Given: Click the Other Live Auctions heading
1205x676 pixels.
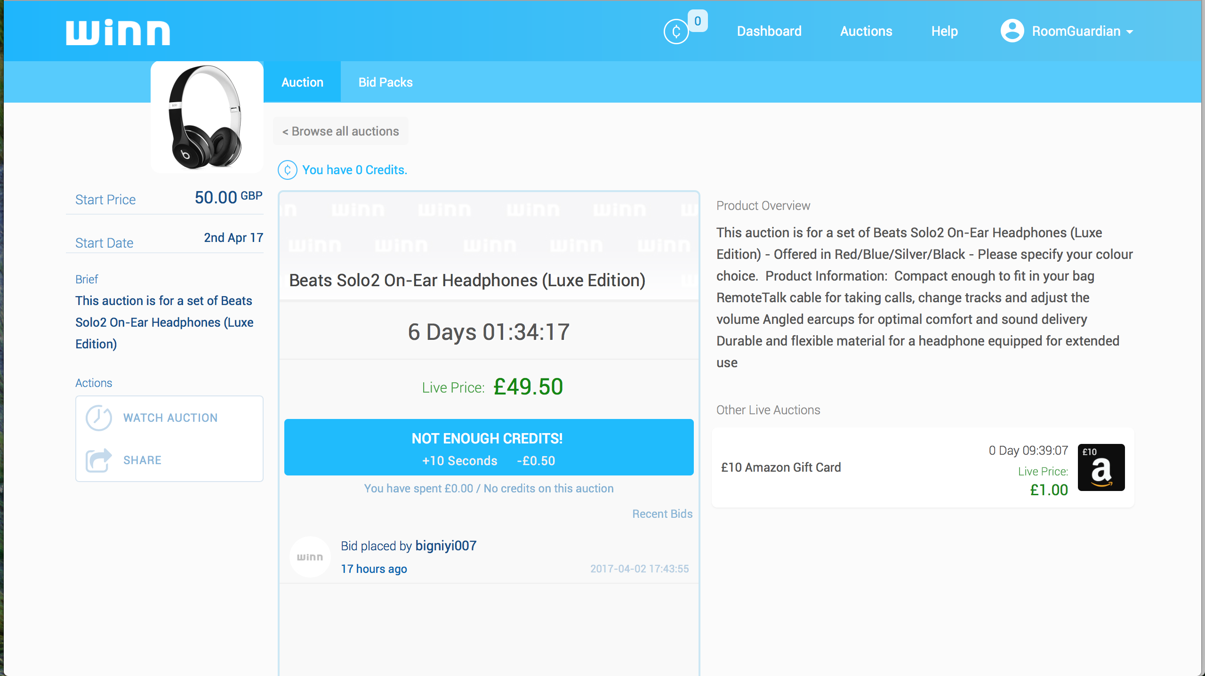Looking at the screenshot, I should 768,410.
